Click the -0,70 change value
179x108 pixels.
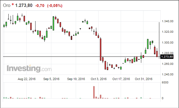click(40, 6)
